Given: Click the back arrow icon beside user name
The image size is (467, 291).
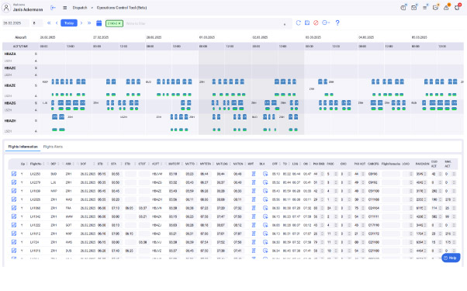Looking at the screenshot, I should click(53, 8).
